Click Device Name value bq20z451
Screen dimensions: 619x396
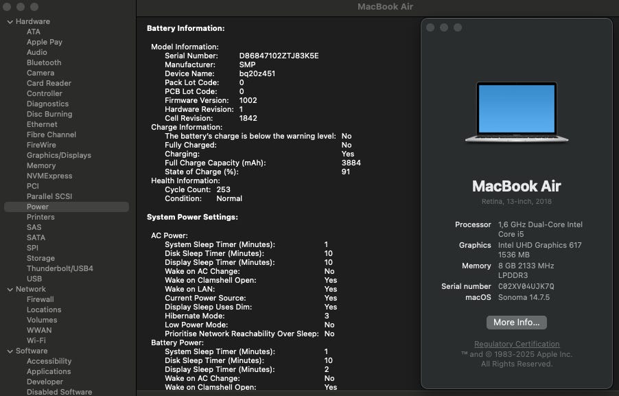click(x=257, y=73)
